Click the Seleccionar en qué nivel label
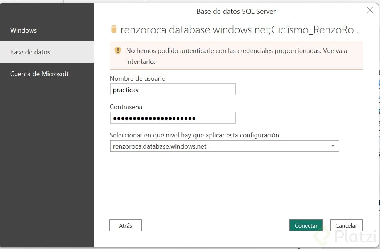This screenshot has width=380, height=249. click(x=194, y=135)
